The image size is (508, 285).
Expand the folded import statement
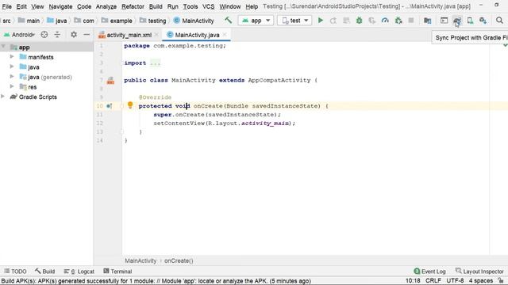(x=156, y=63)
